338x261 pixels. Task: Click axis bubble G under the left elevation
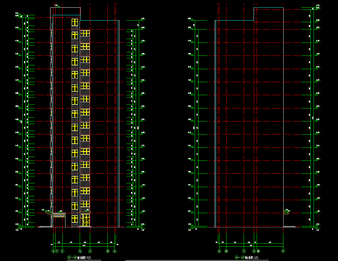[x=53, y=251]
